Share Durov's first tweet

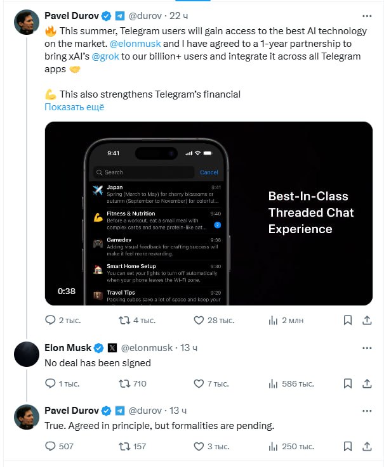[367, 320]
